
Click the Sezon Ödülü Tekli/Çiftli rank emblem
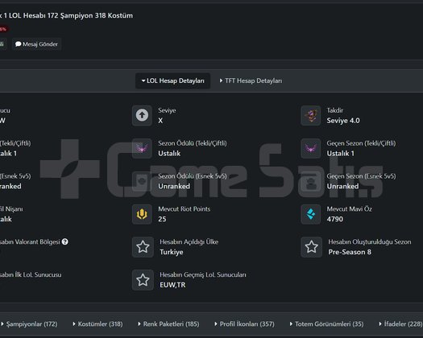142,149
